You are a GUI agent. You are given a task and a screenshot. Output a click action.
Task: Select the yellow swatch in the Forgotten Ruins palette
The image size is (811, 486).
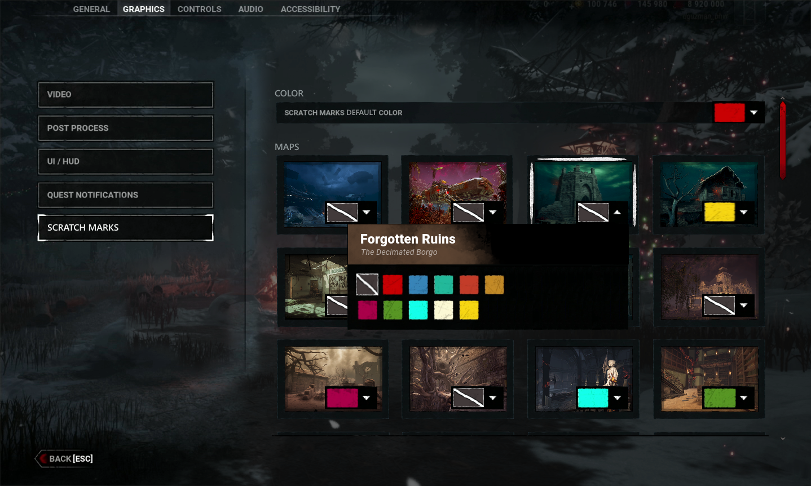click(469, 310)
